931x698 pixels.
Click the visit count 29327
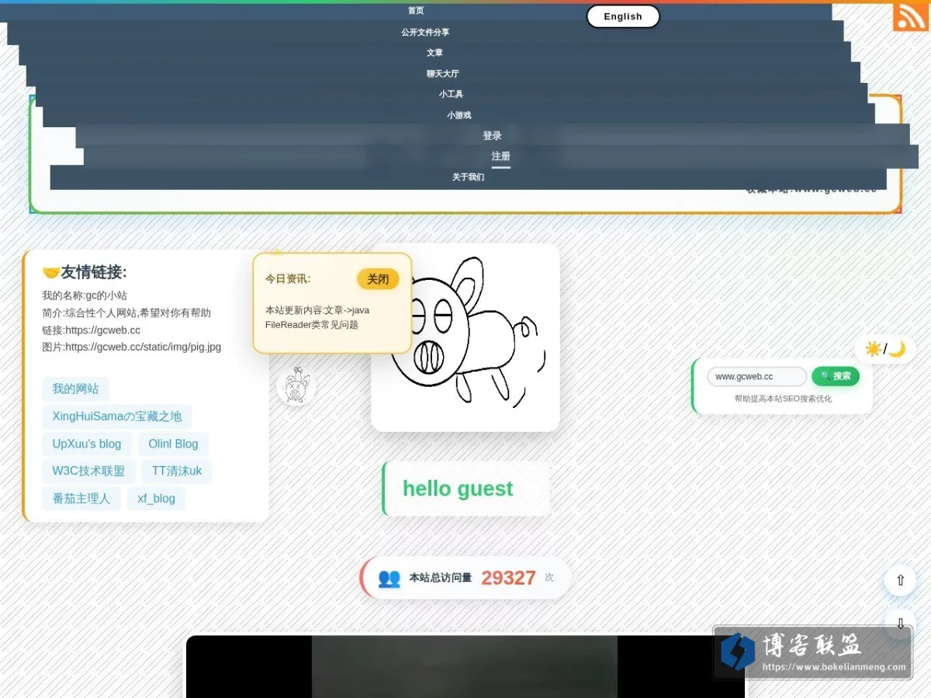tap(508, 578)
